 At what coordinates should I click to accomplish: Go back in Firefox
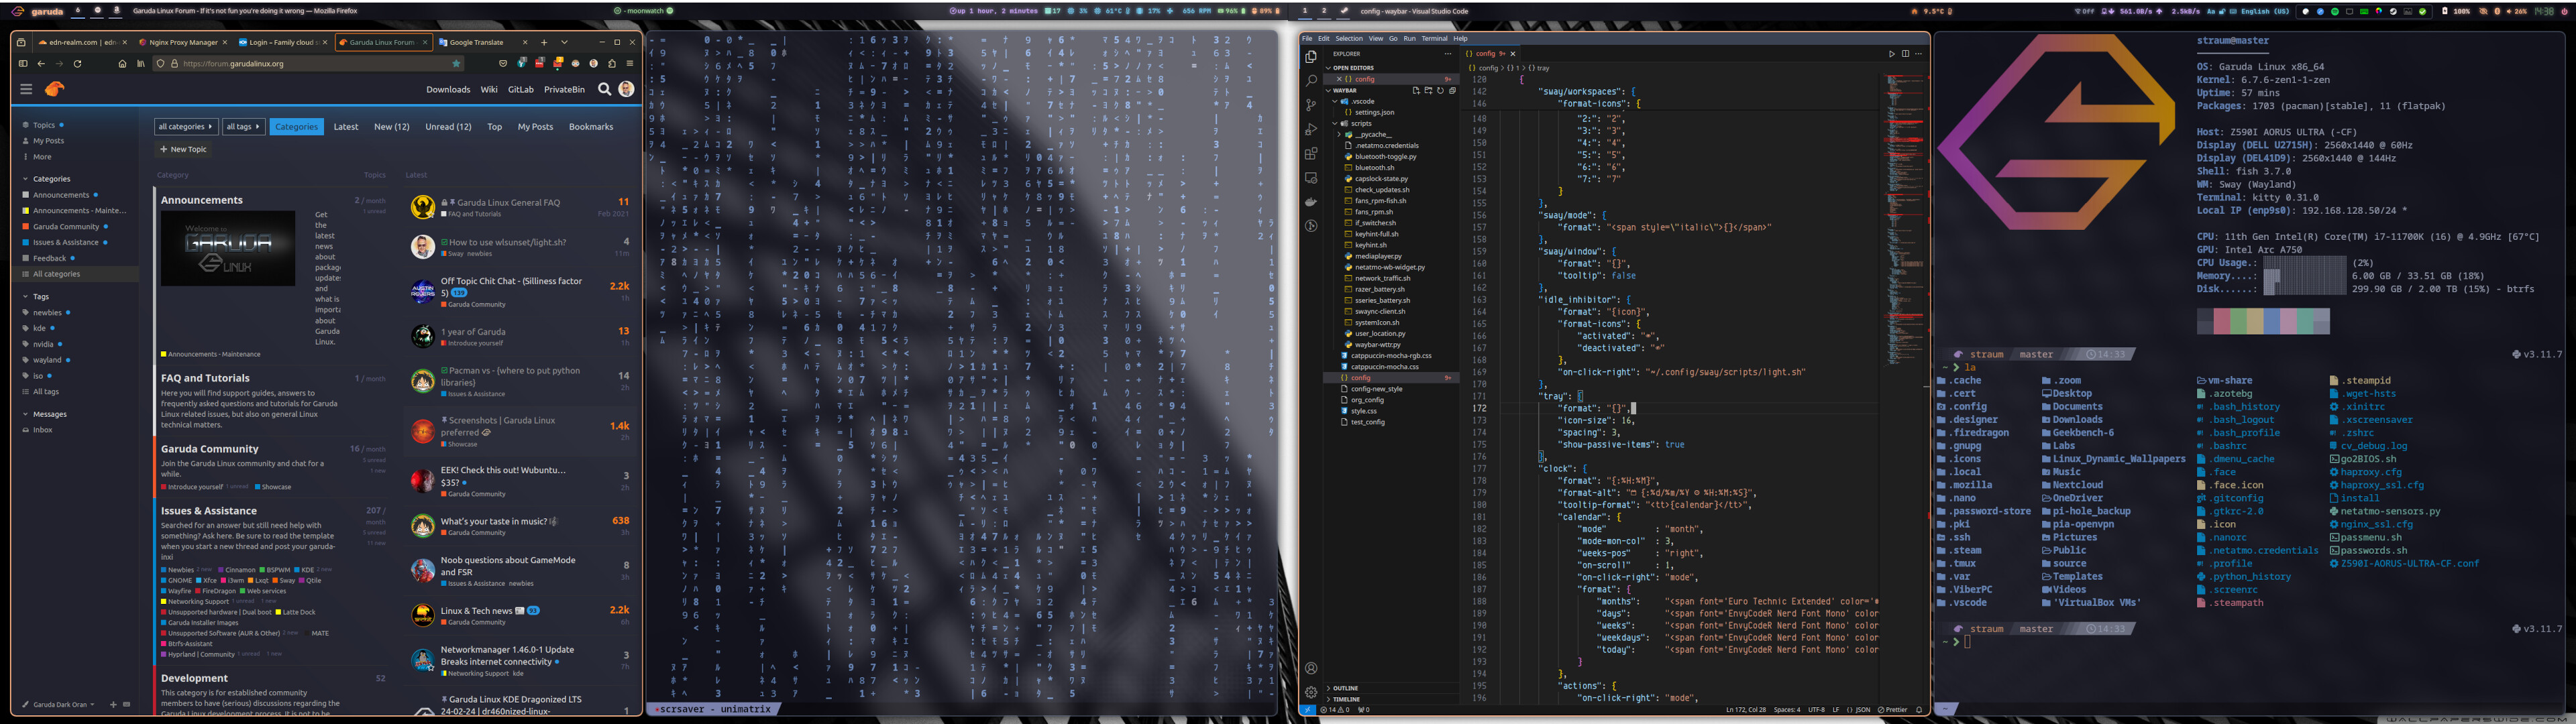pos(41,63)
